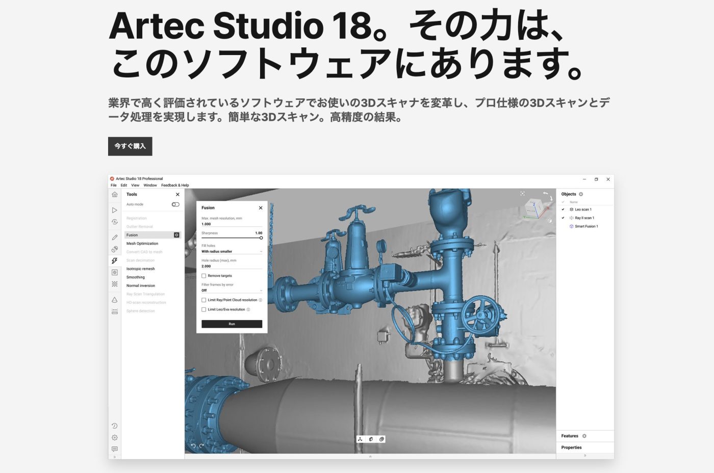Screen dimensions: 714x473
Task: Click the Run button in Fusion
Action: 232,324
